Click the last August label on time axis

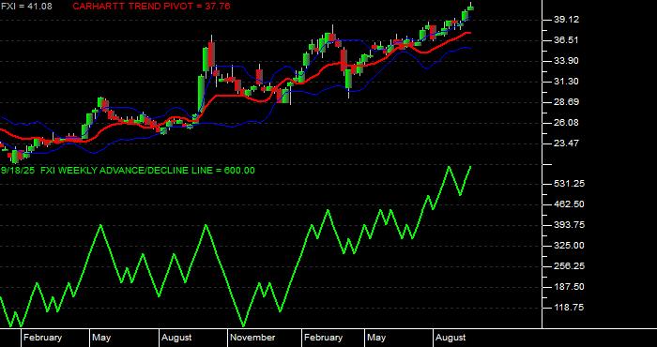[451, 338]
